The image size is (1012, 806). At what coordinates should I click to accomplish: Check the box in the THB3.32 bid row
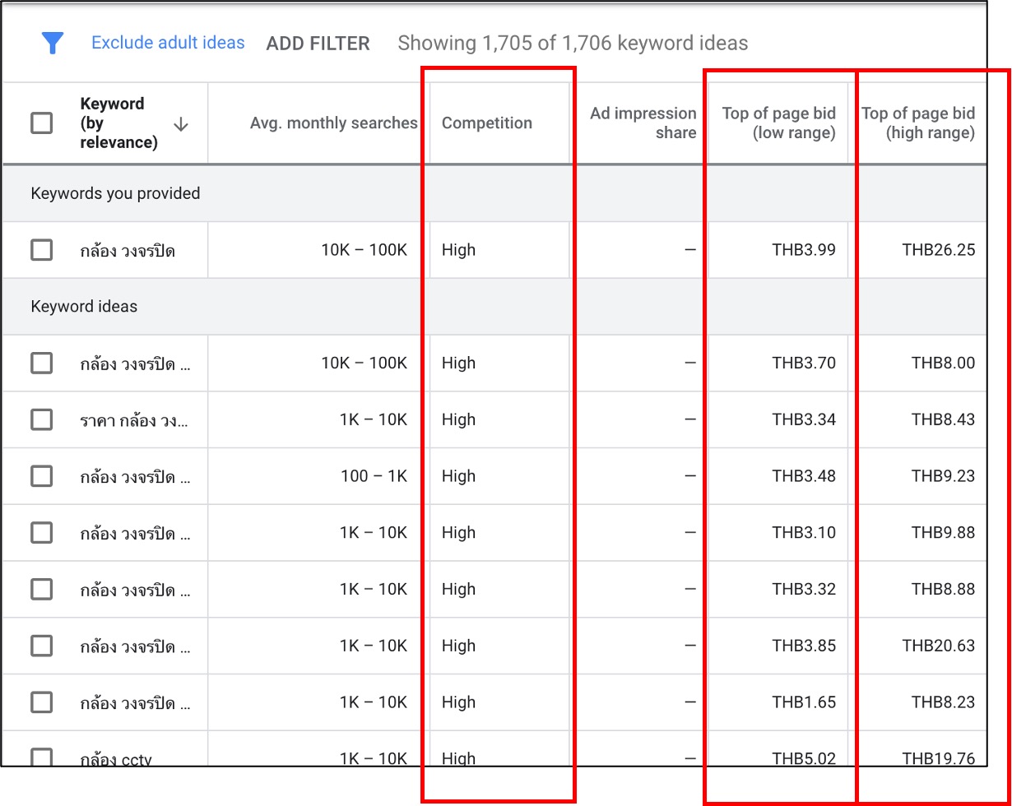(x=41, y=589)
